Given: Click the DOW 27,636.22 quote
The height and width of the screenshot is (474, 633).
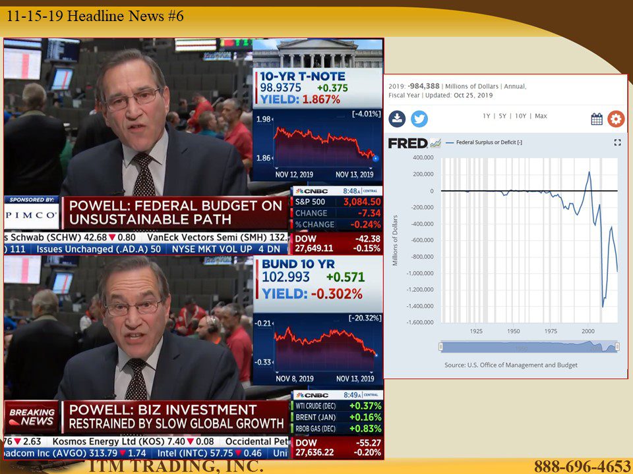Looking at the screenshot, I should pyautogui.click(x=338, y=448).
